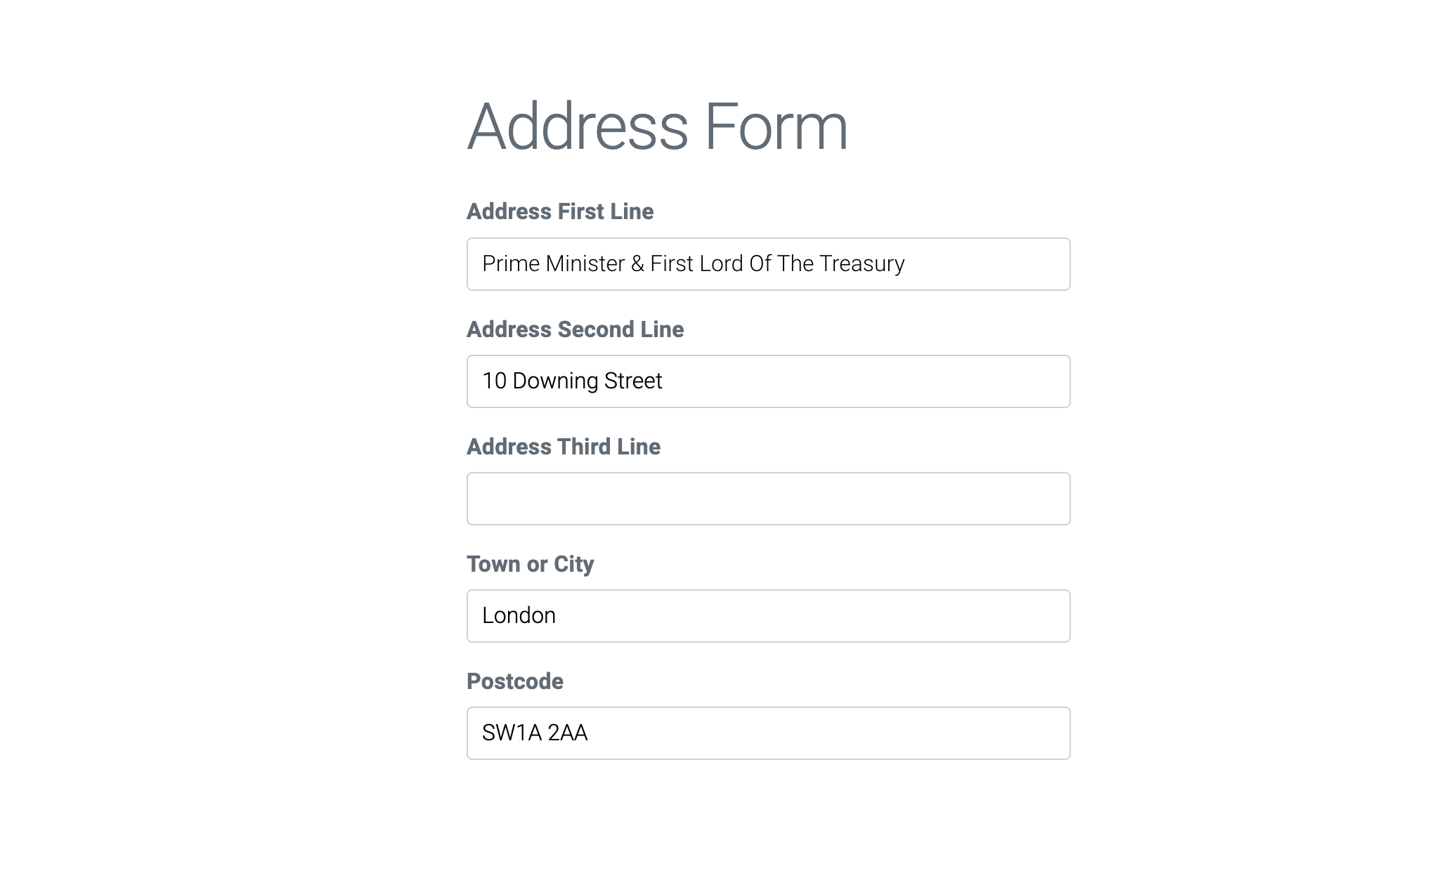The image size is (1456, 885).
Task: Click the Town or City label
Action: (x=530, y=563)
